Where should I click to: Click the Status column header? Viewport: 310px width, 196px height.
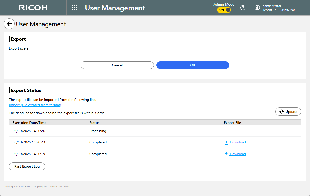(94, 123)
